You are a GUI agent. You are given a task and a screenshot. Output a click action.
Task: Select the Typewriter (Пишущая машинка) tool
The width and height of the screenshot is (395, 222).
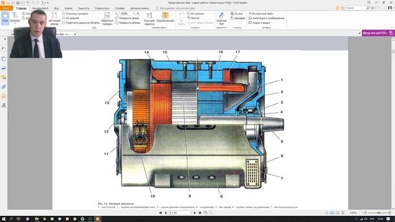click(x=149, y=18)
